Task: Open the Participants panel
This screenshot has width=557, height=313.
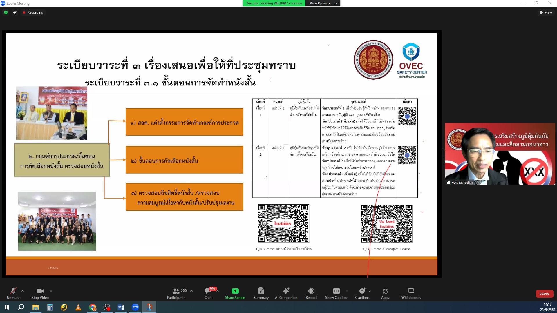Action: coord(176,293)
